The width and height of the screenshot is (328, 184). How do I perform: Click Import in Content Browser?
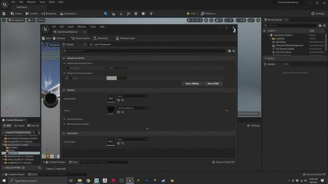tap(19, 126)
